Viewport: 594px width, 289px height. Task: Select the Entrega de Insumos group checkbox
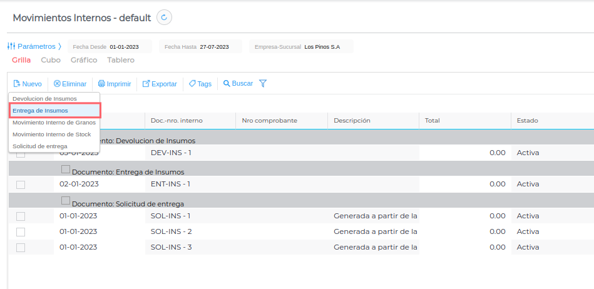coord(66,169)
